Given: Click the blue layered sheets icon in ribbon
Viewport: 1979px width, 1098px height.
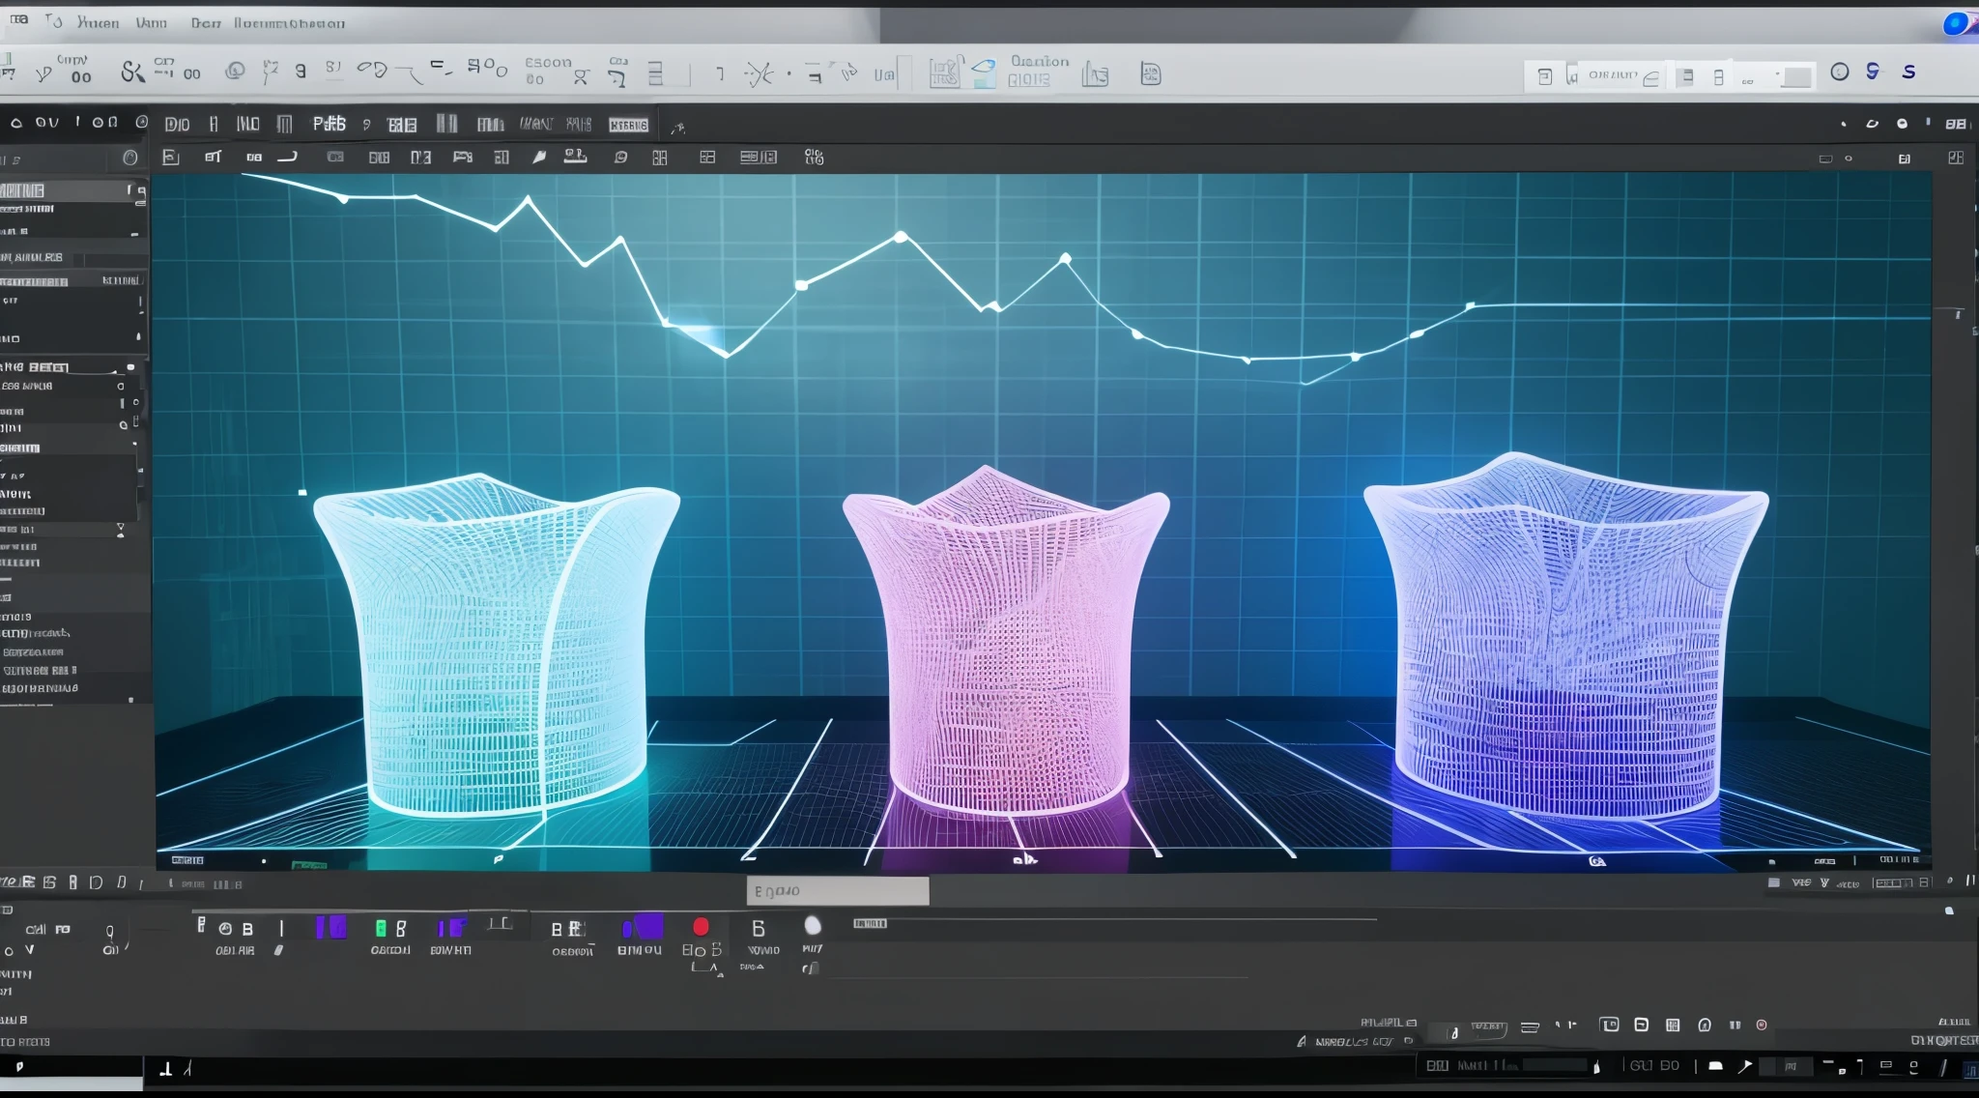Looking at the screenshot, I should (x=984, y=72).
